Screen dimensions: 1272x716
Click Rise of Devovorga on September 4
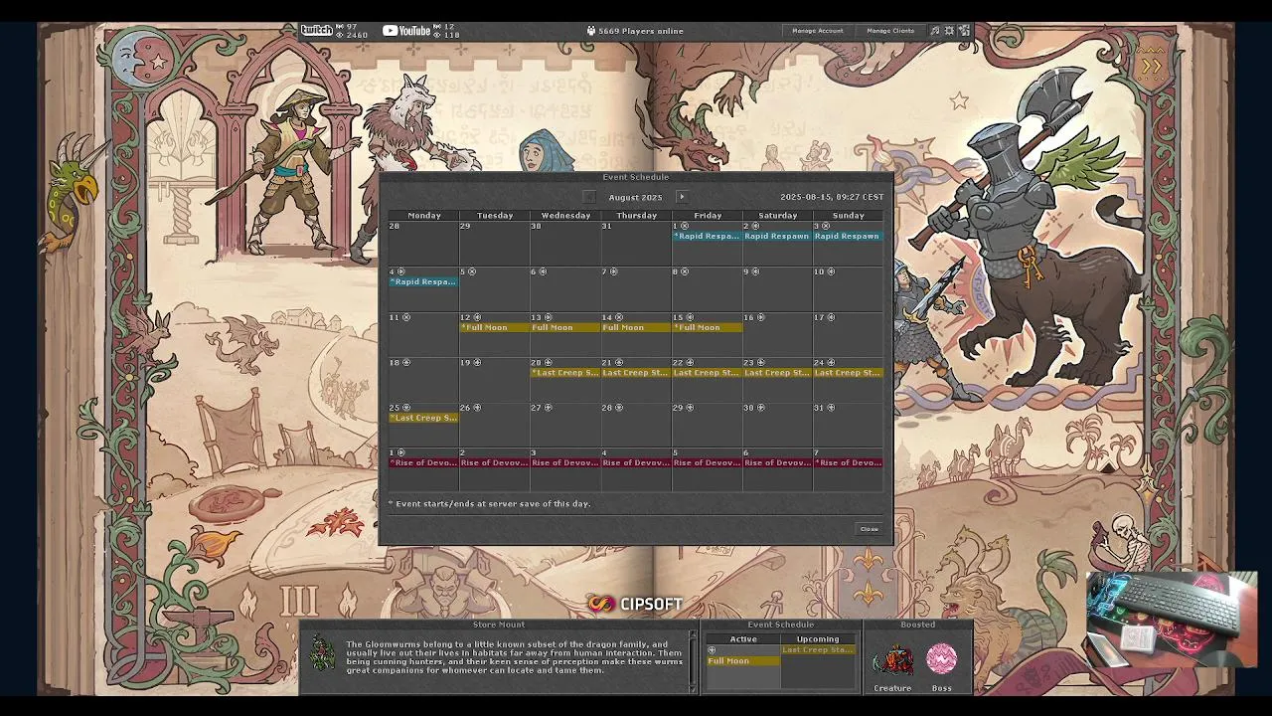click(636, 462)
